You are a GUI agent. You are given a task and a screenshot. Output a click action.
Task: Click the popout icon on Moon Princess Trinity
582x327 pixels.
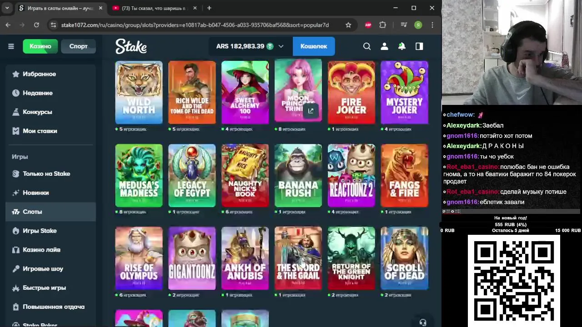pyautogui.click(x=311, y=111)
